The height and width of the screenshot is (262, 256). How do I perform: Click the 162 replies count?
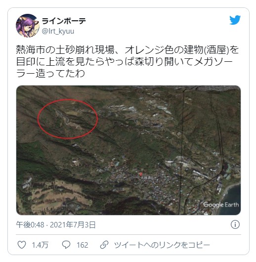83,245
